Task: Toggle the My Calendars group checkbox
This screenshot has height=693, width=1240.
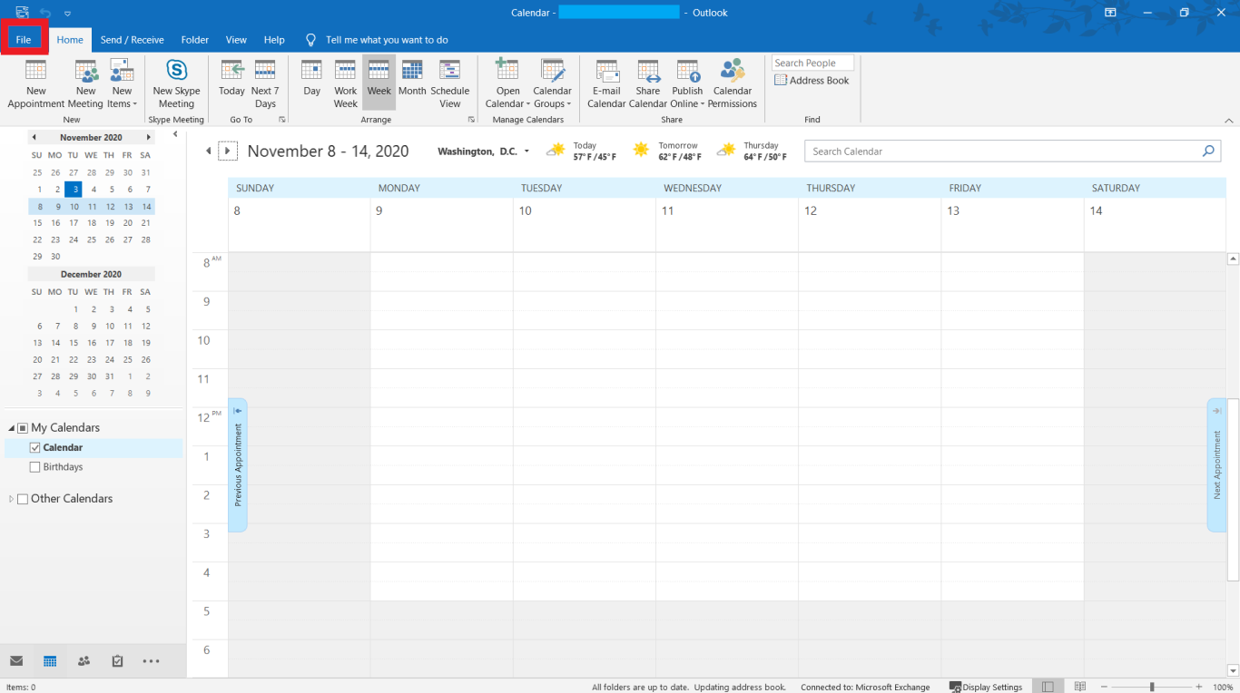Action: point(23,428)
